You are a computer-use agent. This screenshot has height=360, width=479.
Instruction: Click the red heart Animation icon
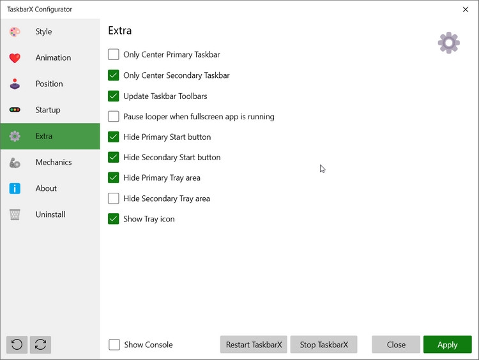pos(15,58)
